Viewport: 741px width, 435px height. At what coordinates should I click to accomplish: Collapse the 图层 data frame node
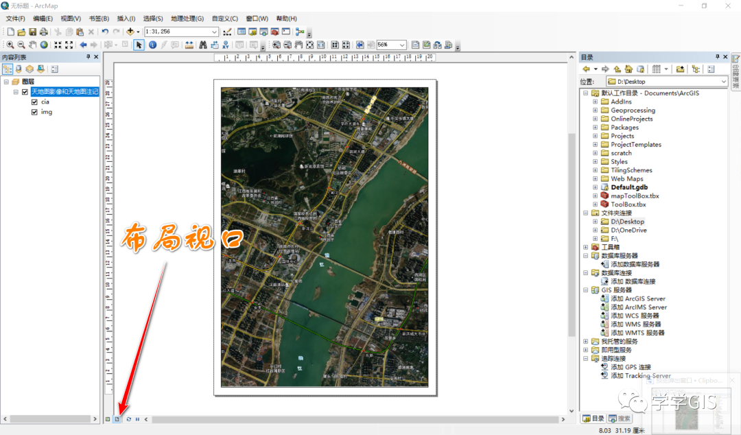pyautogui.click(x=6, y=82)
